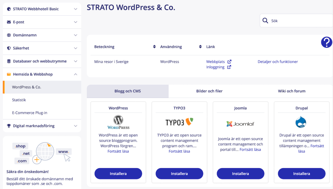Click the Länk column header
Screen dimensions: 333x189
(210, 47)
